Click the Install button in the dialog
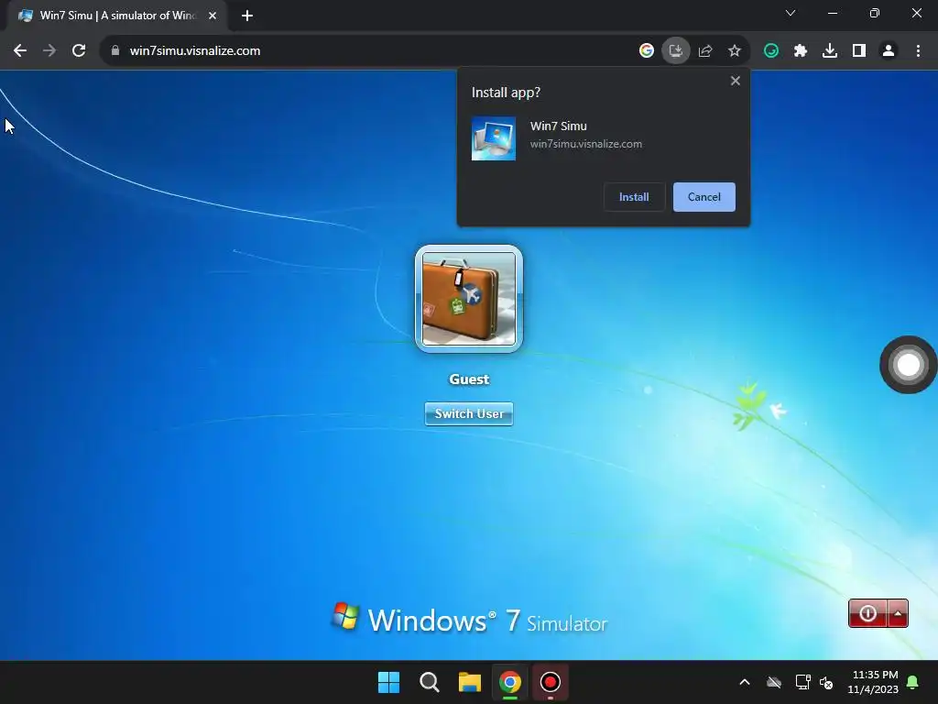Viewport: 938px width, 704px height. click(634, 197)
